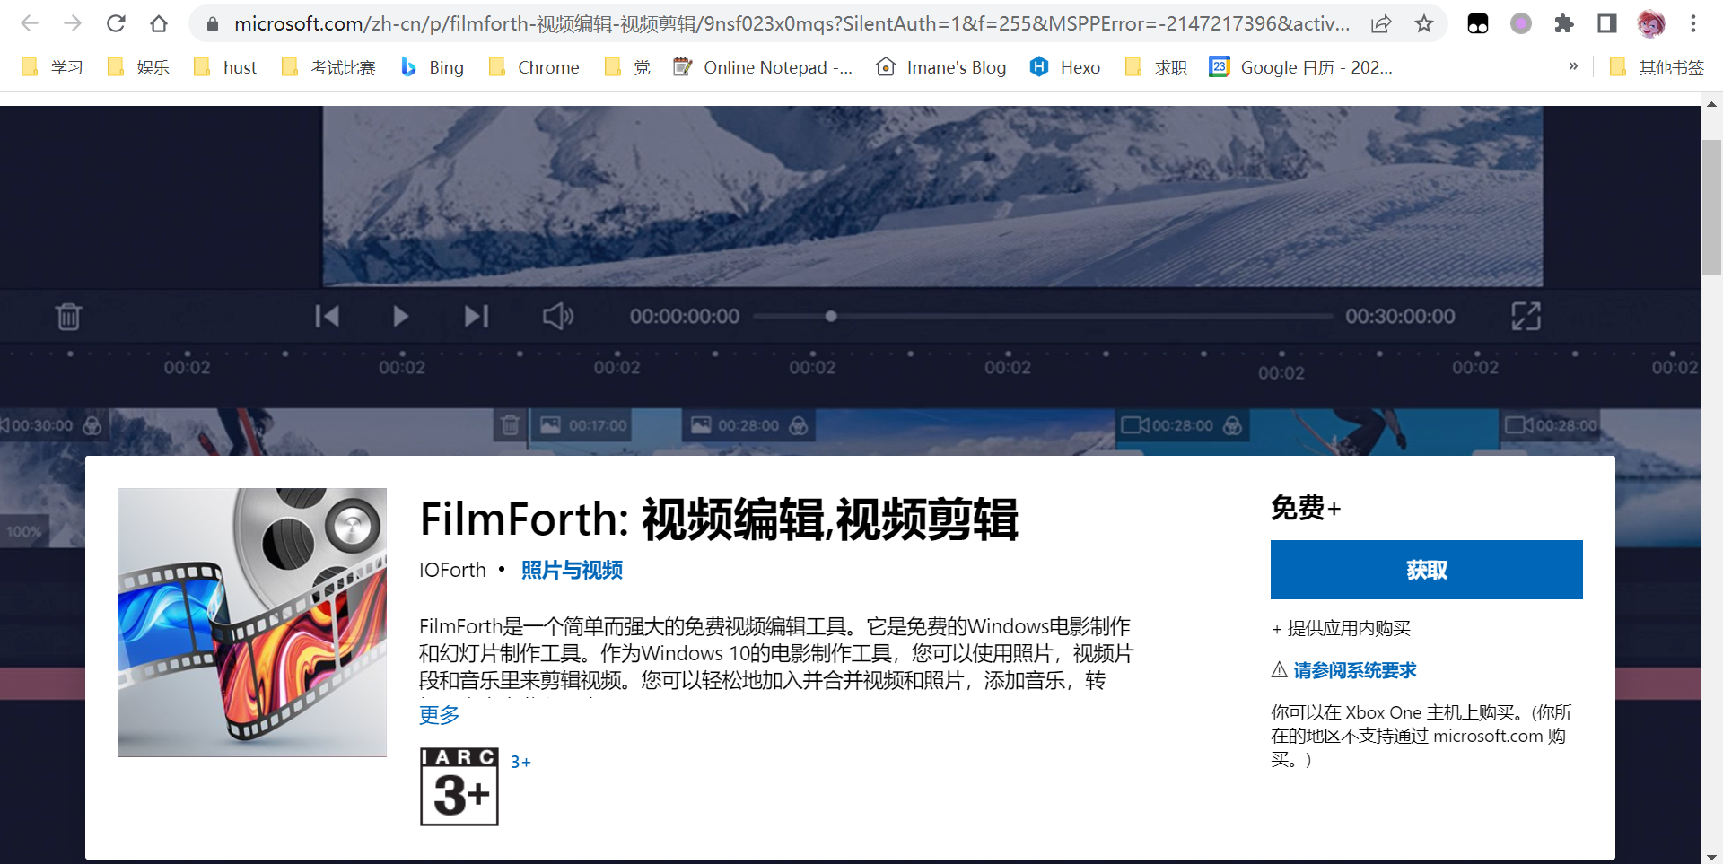
Task: Open the Imane's Blog bookmark
Action: tap(941, 67)
